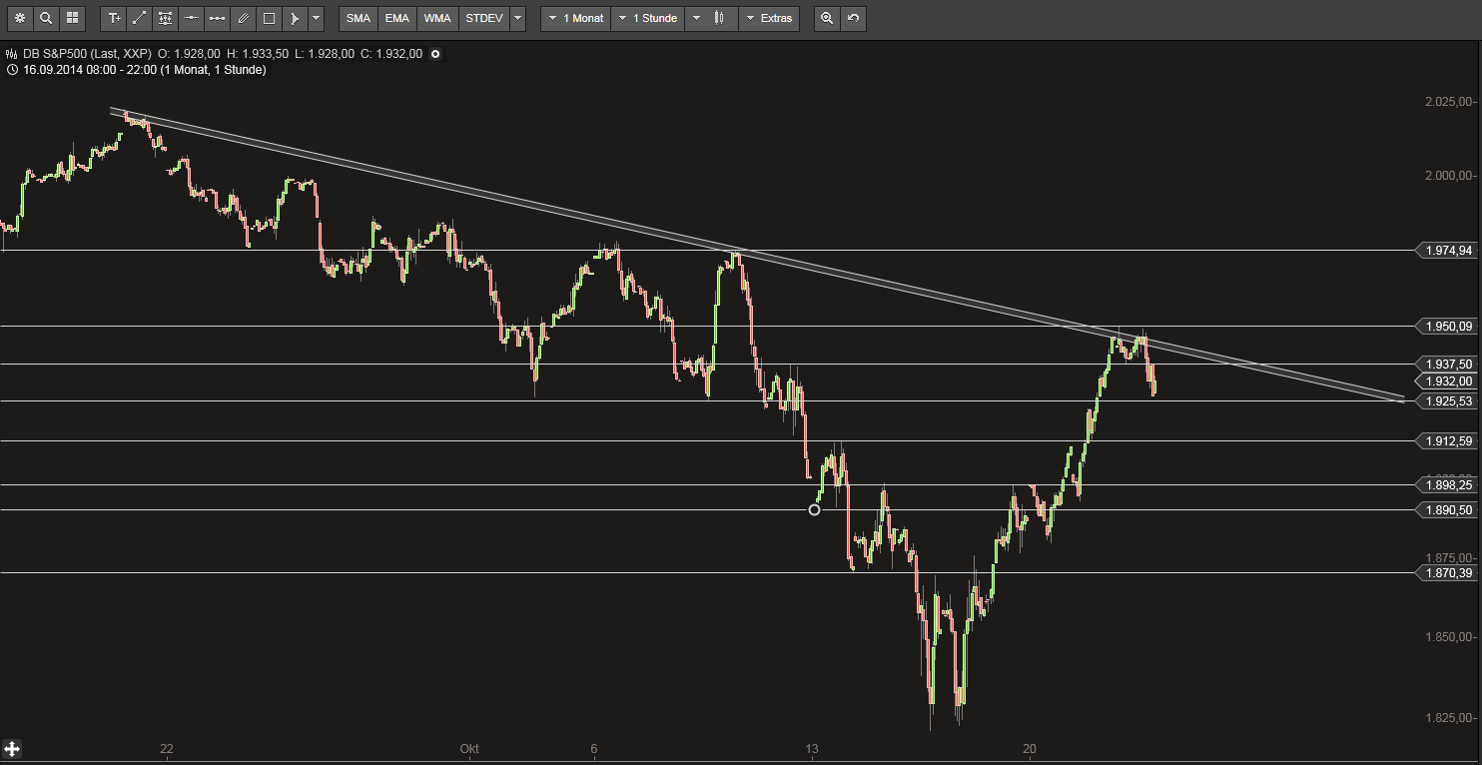Apply the SMA indicator button
This screenshot has height=765, width=1482.
click(358, 18)
